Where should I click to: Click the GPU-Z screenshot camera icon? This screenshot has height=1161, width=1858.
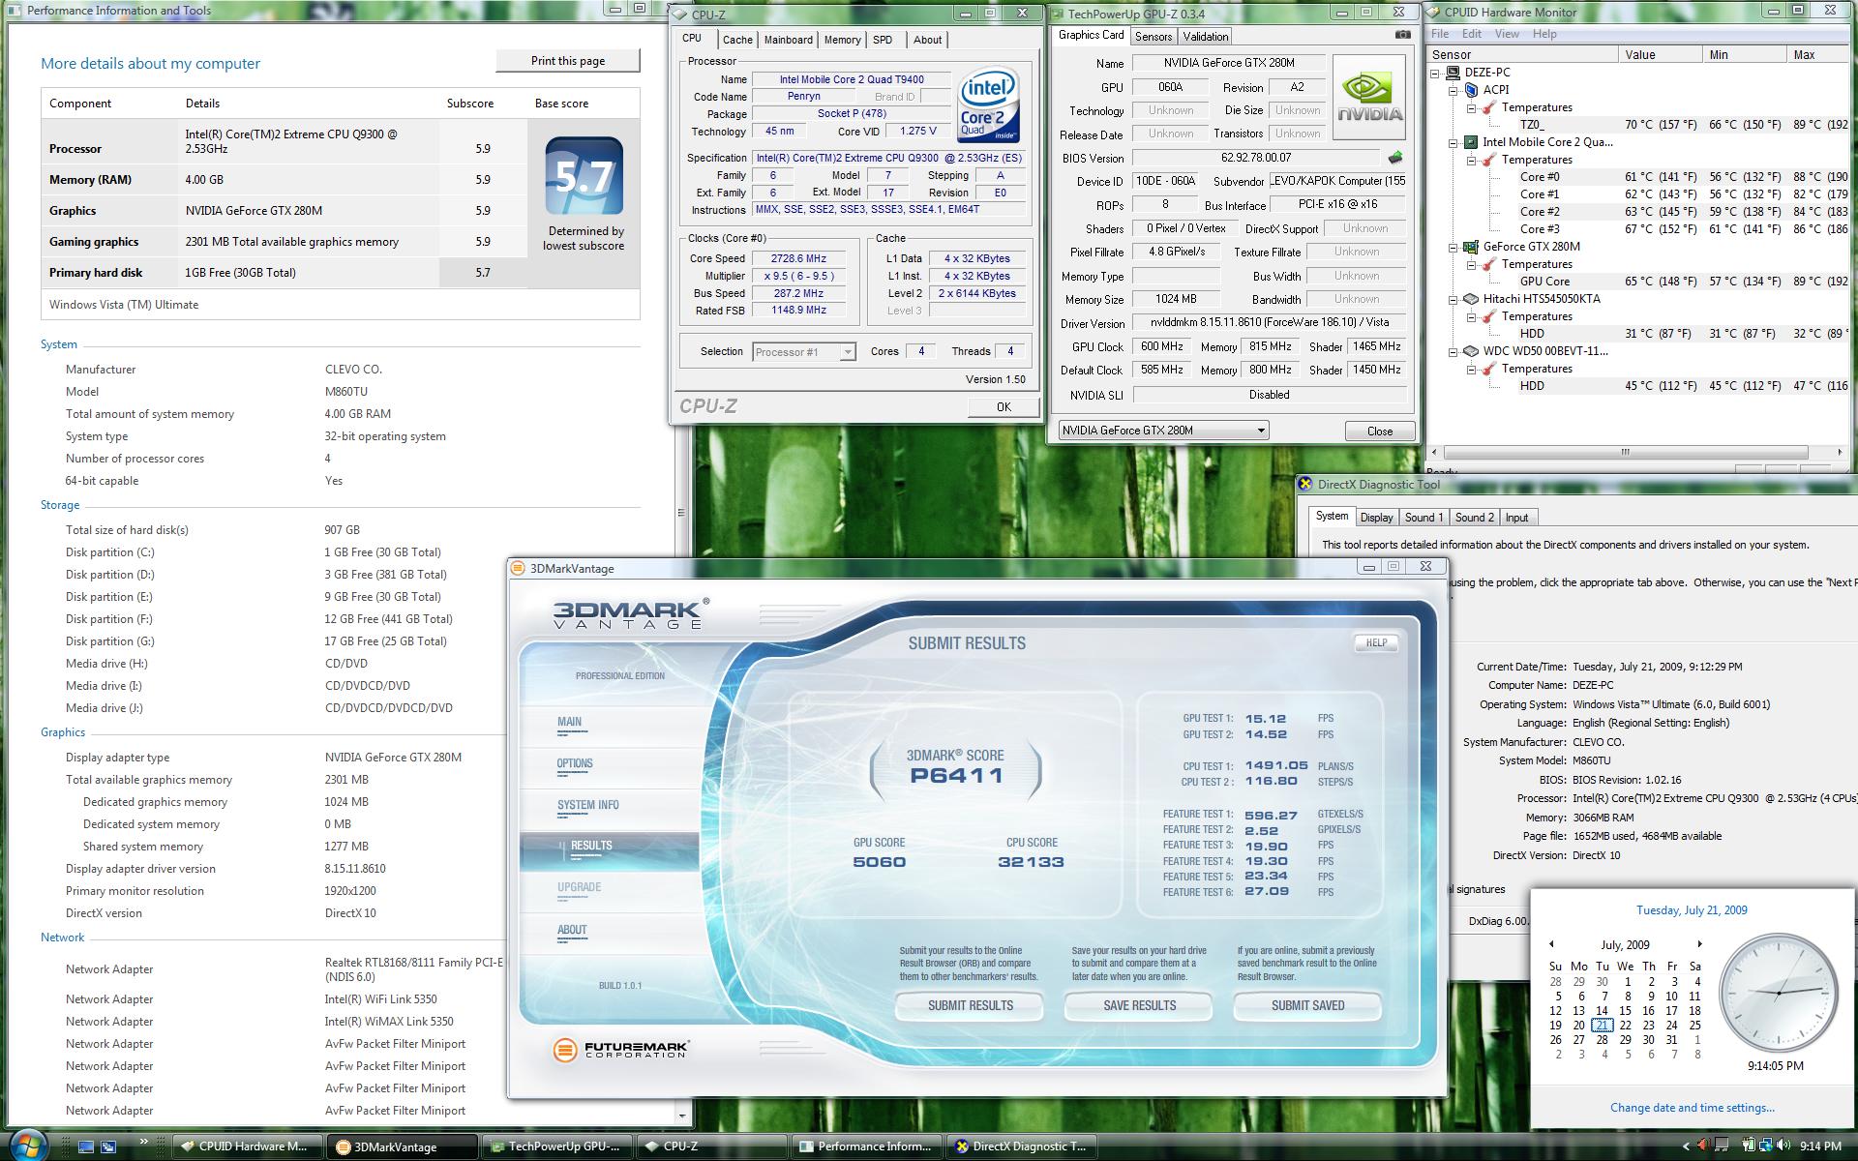coord(1402,35)
